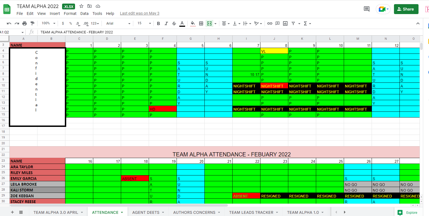Click the Insert link icon
The width and height of the screenshot is (429, 216).
(x=270, y=23)
